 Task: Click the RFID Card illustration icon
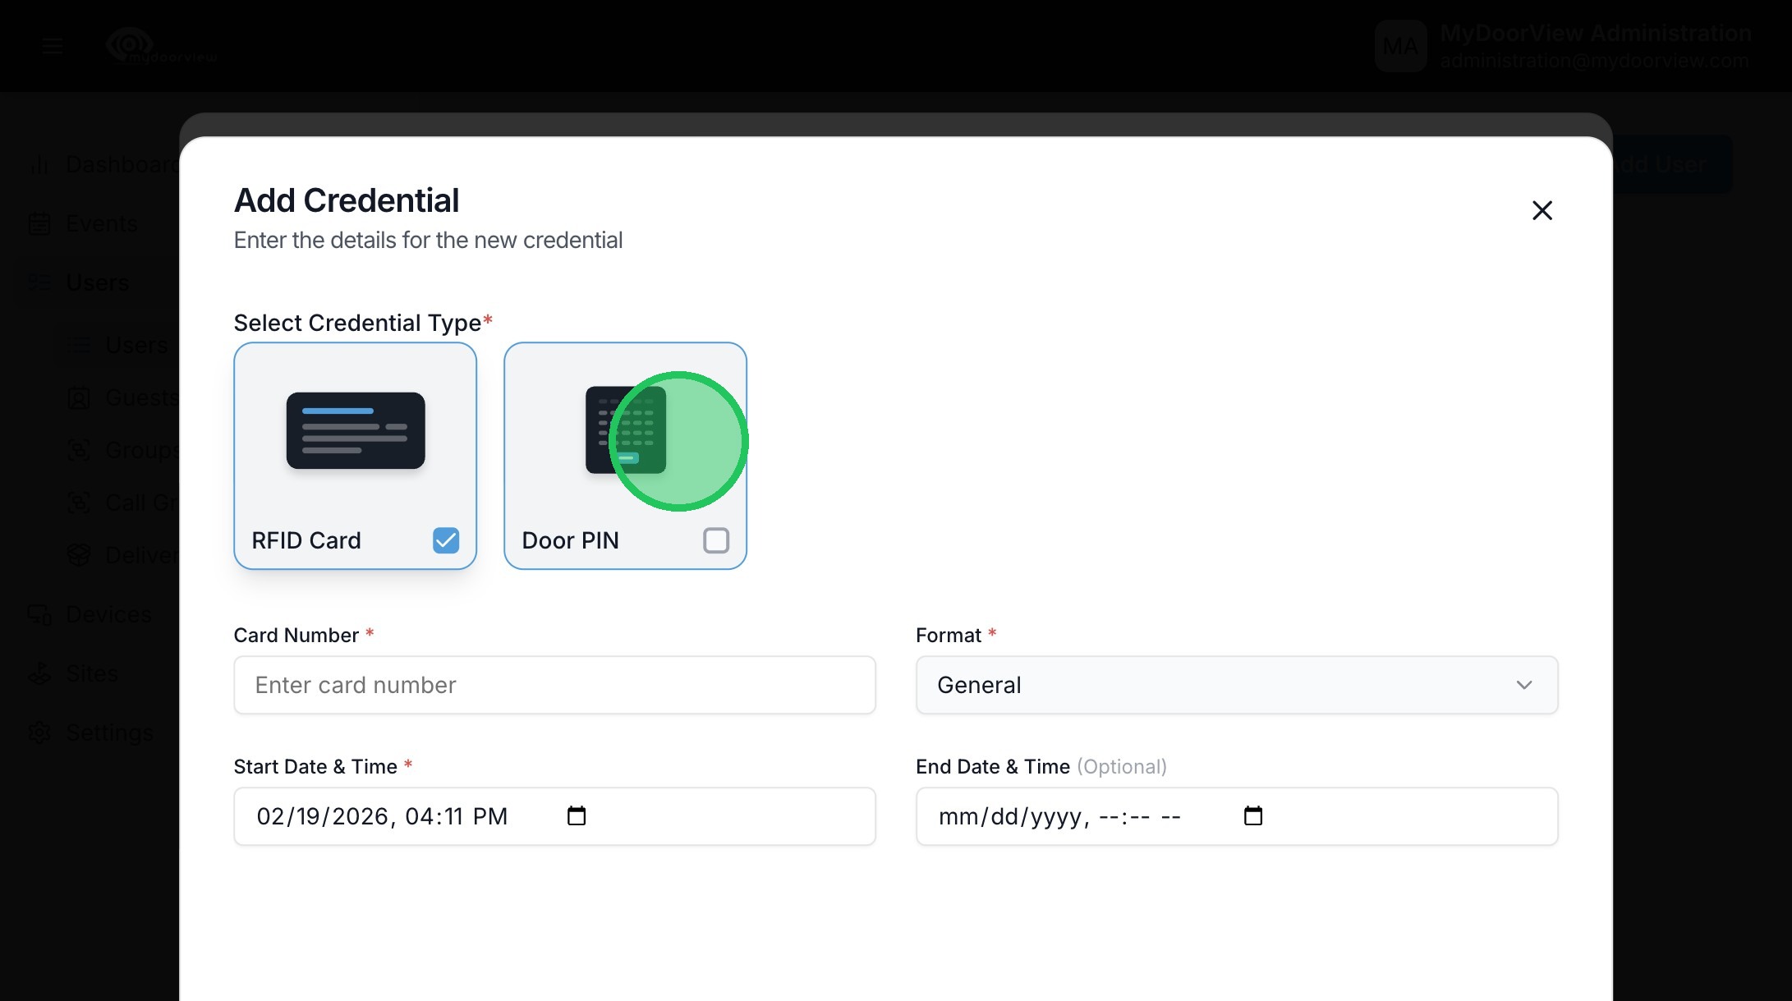click(x=356, y=430)
